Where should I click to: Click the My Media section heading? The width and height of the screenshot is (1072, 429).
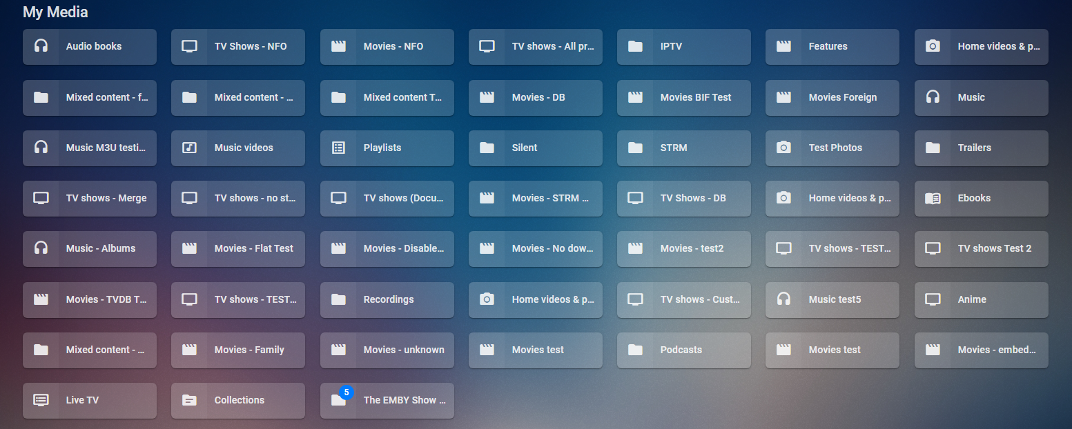click(55, 12)
